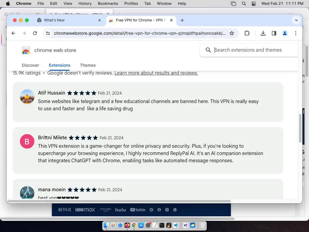View site information icon in address bar
Viewport: 309px width, 232px height.
click(48, 33)
